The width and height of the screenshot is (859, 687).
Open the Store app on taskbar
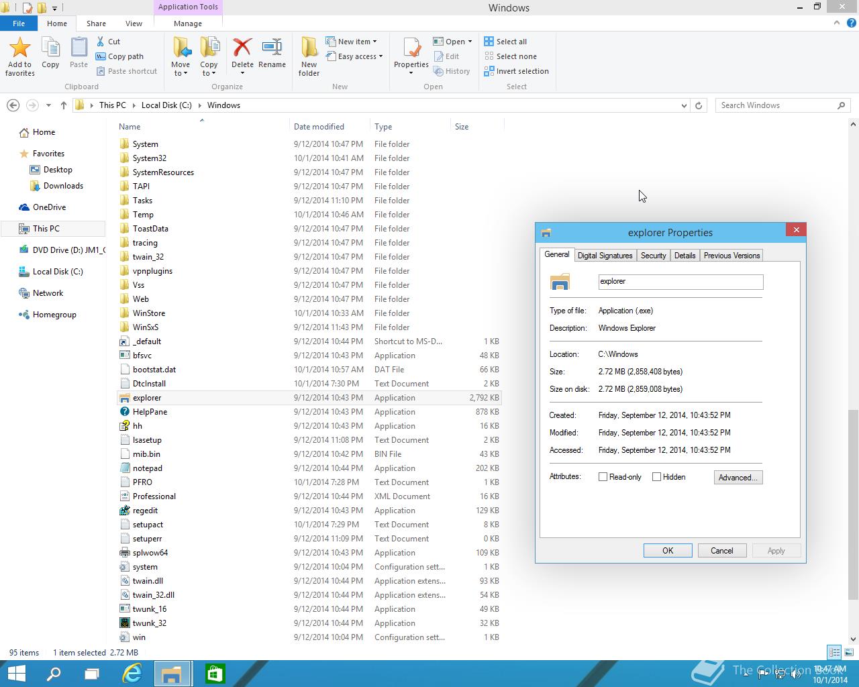pos(215,674)
